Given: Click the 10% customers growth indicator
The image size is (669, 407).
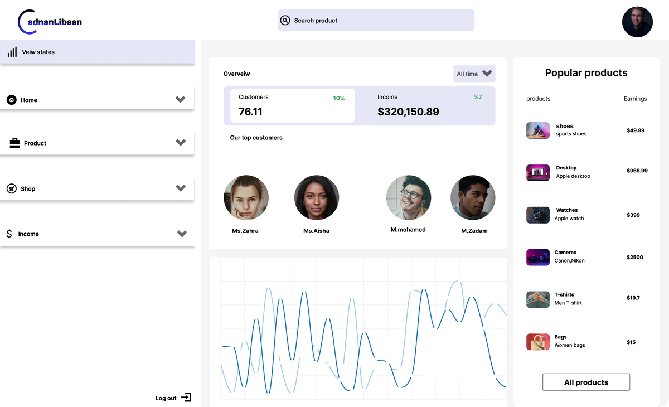Looking at the screenshot, I should 339,98.
